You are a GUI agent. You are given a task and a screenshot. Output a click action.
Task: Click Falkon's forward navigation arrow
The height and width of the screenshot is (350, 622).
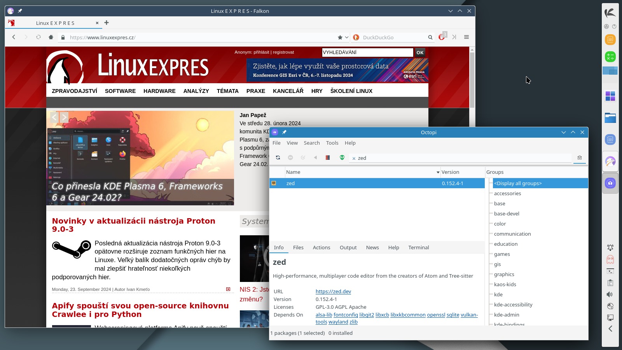pyautogui.click(x=26, y=37)
